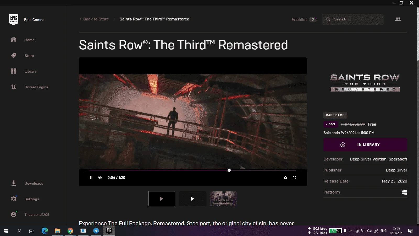Click the BASE GAME tag
The height and width of the screenshot is (236, 419).
[x=335, y=115]
